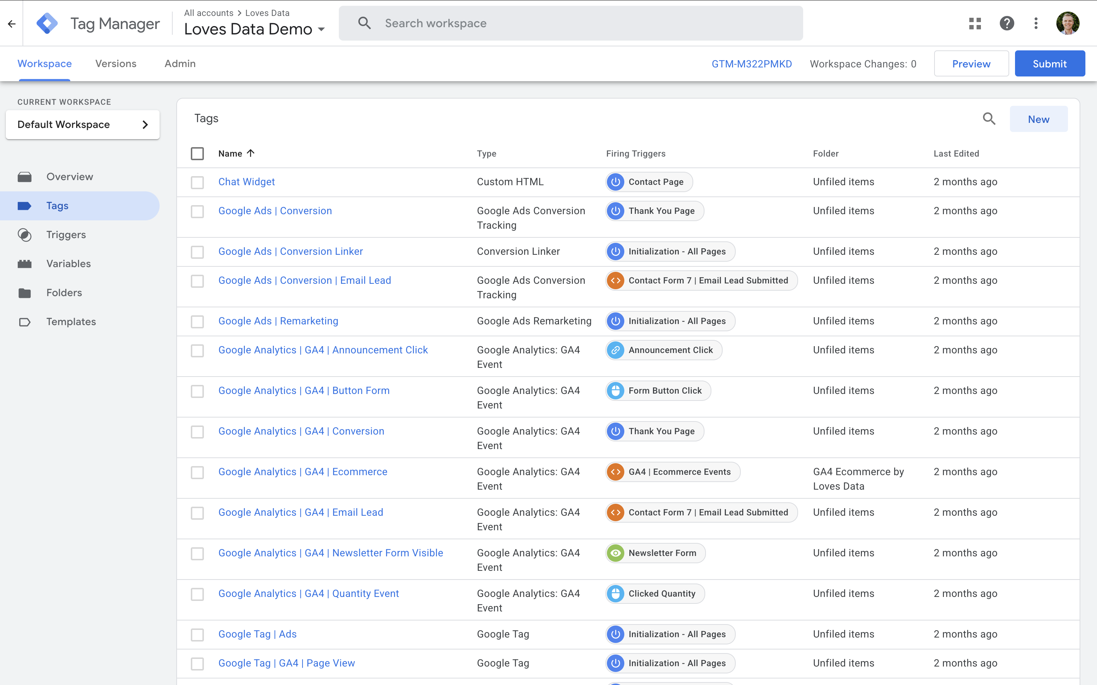The width and height of the screenshot is (1097, 685).
Task: Click the Search workspace field
Action: tap(571, 23)
